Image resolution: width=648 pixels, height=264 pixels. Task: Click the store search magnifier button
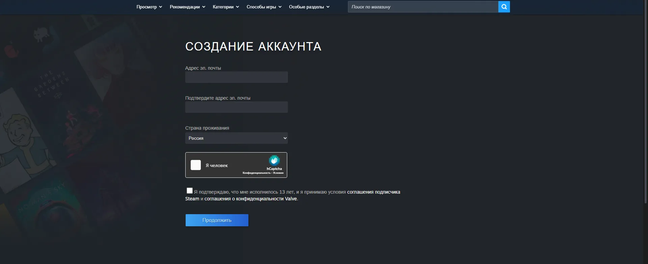coord(504,7)
